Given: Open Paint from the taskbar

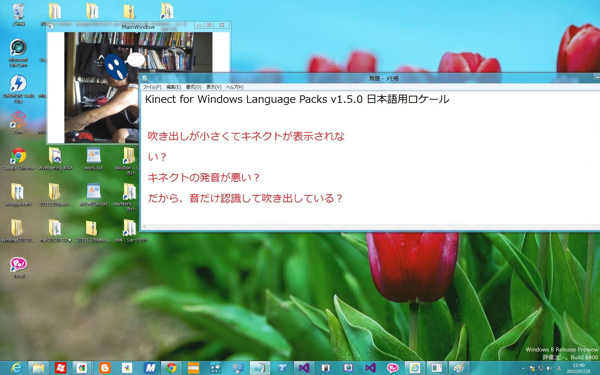Looking at the screenshot, I should pos(459,368).
